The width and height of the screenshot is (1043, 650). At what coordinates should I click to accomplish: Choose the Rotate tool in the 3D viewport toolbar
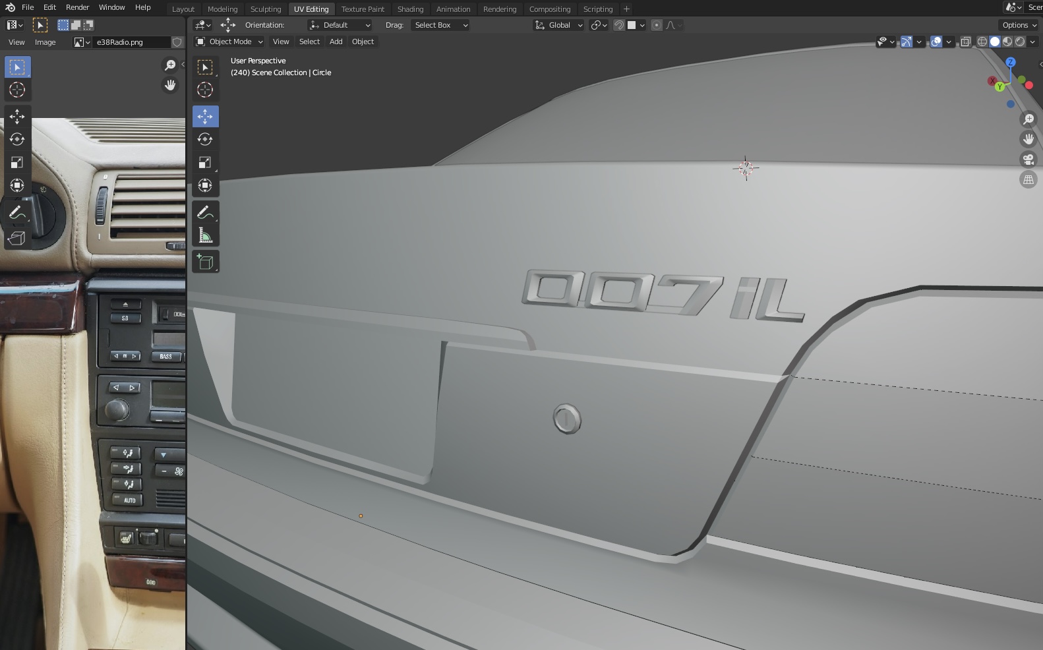pyautogui.click(x=205, y=139)
